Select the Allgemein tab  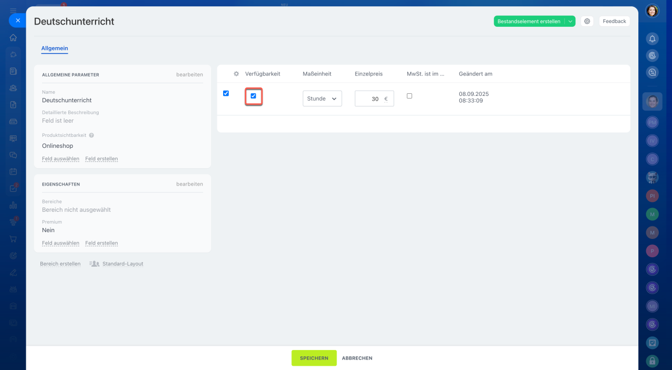[55, 48]
